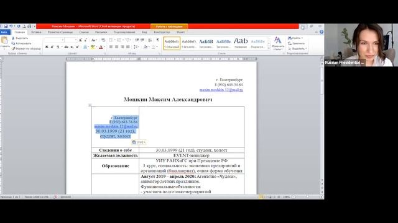Click the email link at top right of page
Viewport: 398px width, 223px height.
click(221, 90)
